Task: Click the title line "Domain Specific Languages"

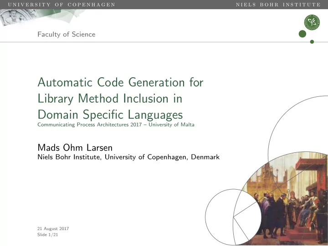Action: tap(110, 115)
